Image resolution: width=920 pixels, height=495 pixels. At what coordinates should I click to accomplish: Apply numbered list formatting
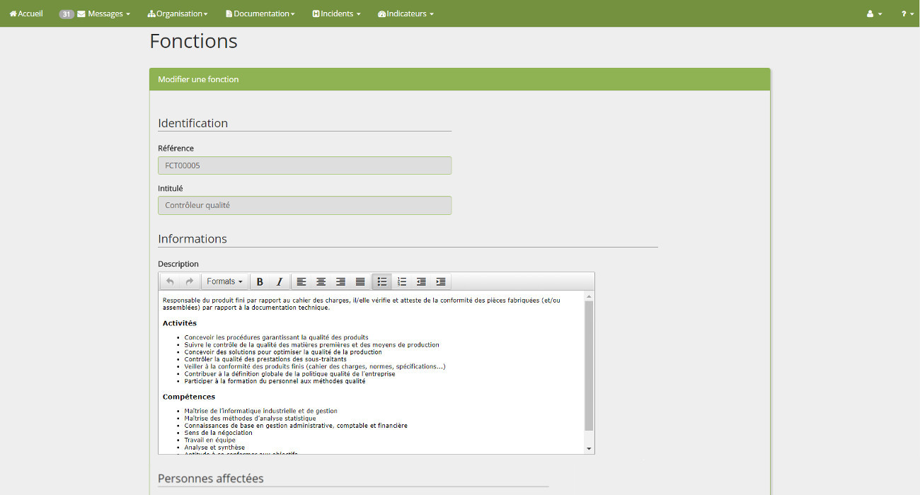point(402,281)
